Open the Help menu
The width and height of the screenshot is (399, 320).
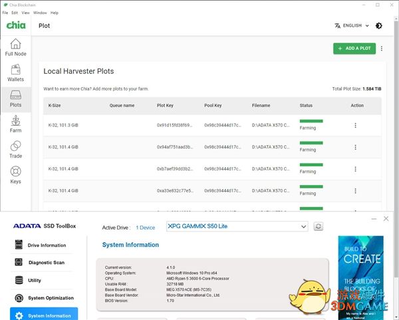[55, 13]
